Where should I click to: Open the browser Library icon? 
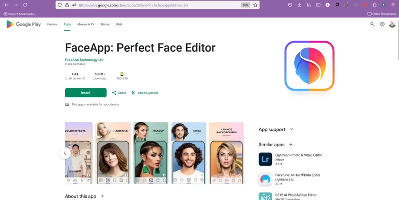309,5
